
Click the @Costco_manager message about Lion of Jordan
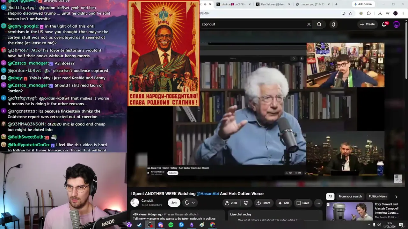point(55,88)
